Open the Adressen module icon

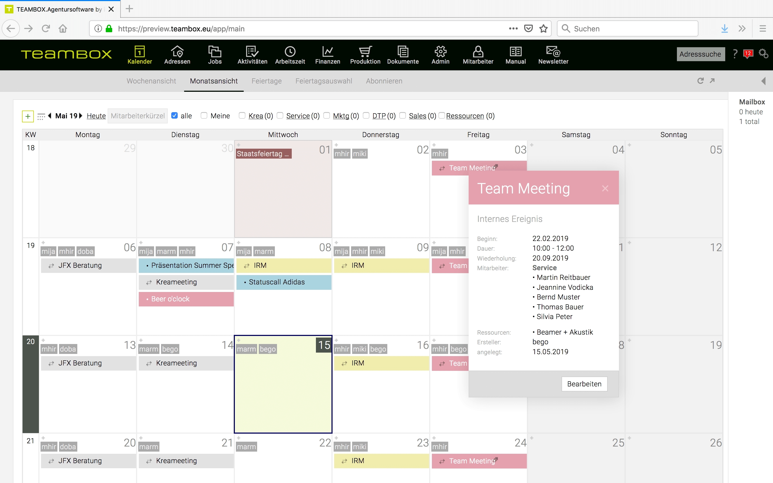(x=177, y=52)
